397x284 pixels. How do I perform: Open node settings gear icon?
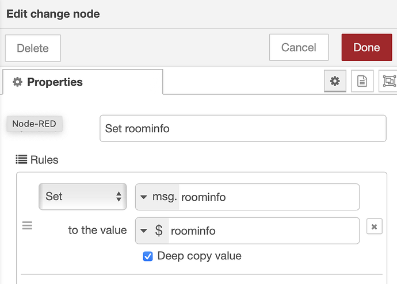(335, 81)
